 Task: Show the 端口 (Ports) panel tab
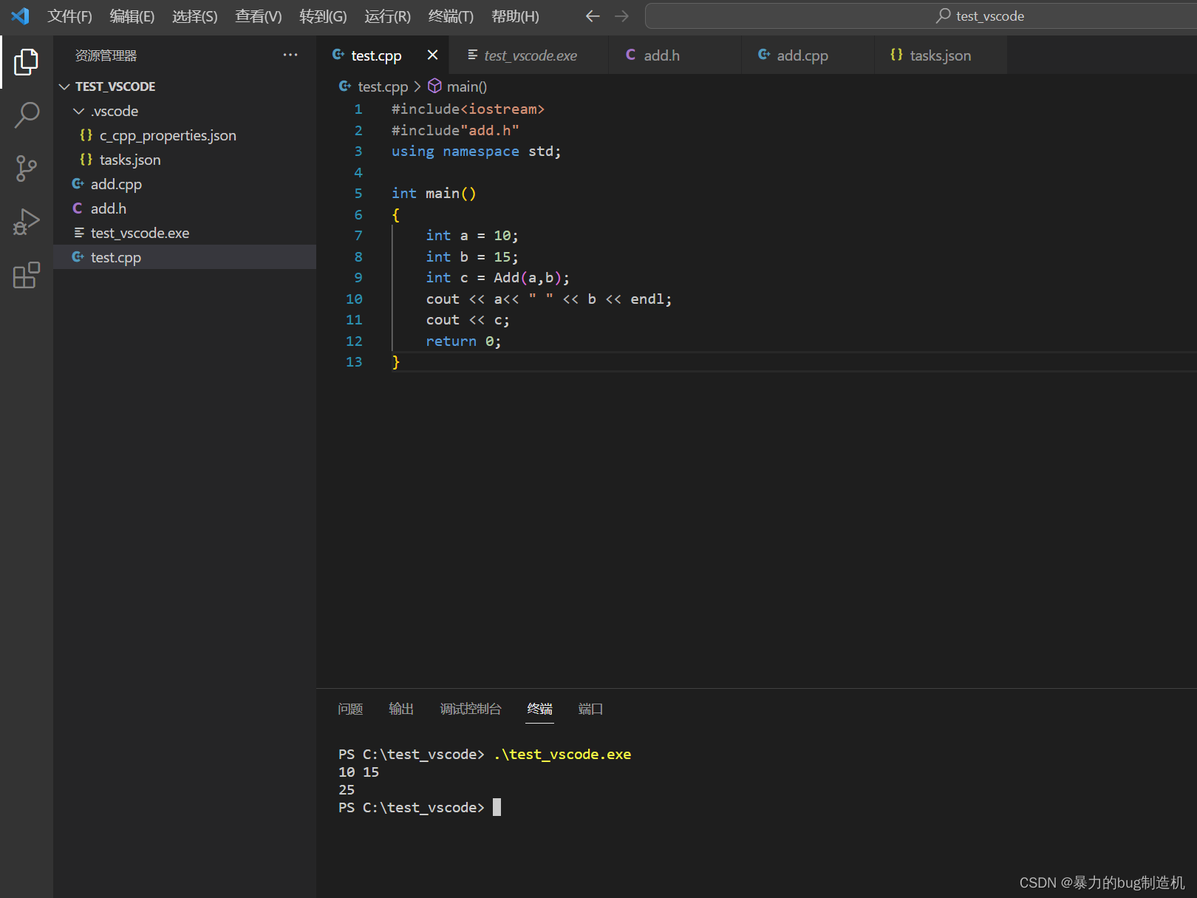click(590, 709)
